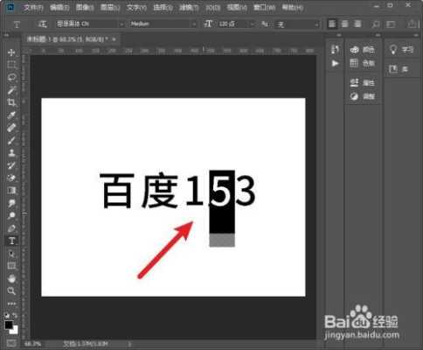Expand the Learn panel dock column
Screen dimensions: 423x350
pyautogui.click(x=416, y=35)
